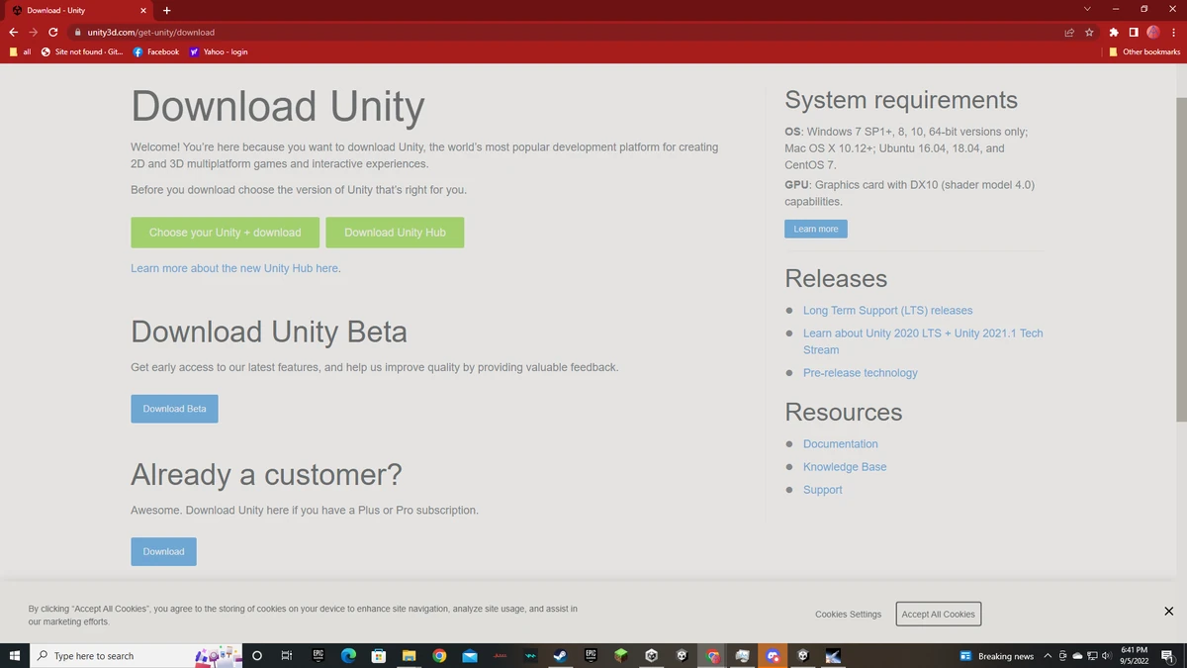Viewport: 1187px width, 668px height.
Task: Open a new browser tab
Action: point(166,10)
